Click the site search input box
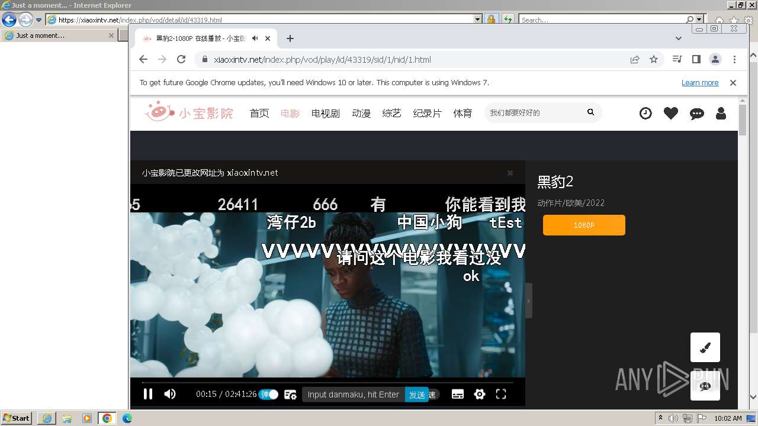This screenshot has height=426, width=758. click(533, 112)
